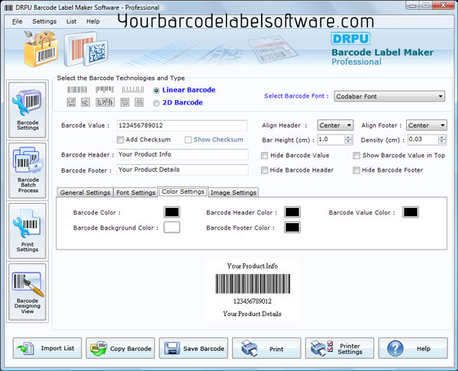Click the Printer Settings checklist icon
Viewport: 458px width, 371px height.
321,348
